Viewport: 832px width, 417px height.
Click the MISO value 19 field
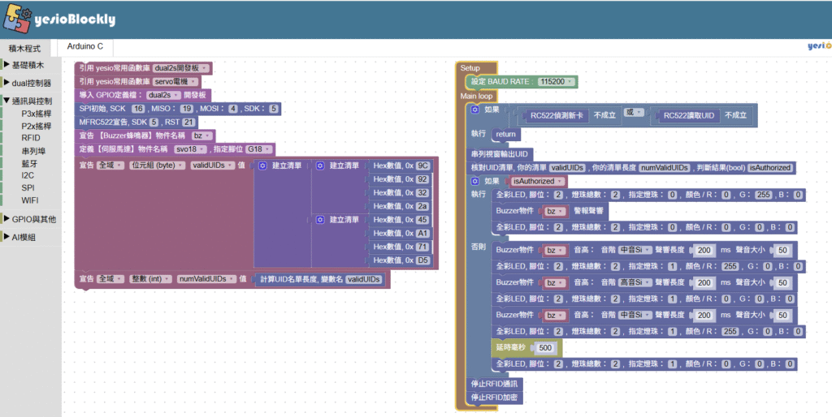[x=186, y=109]
